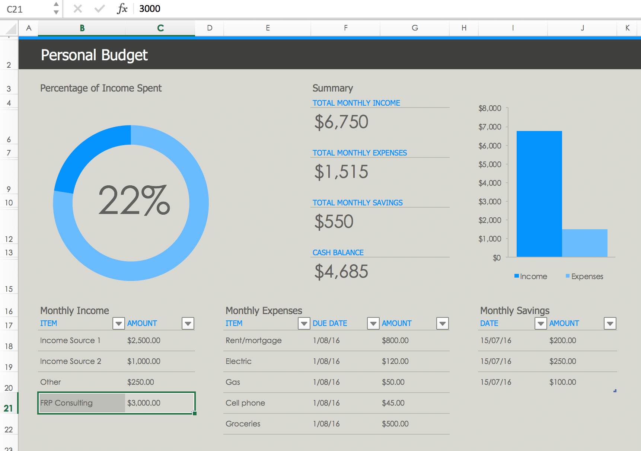Open Monthly Expenses DUE DATE filter dropdown
The width and height of the screenshot is (641, 451).
(x=373, y=323)
